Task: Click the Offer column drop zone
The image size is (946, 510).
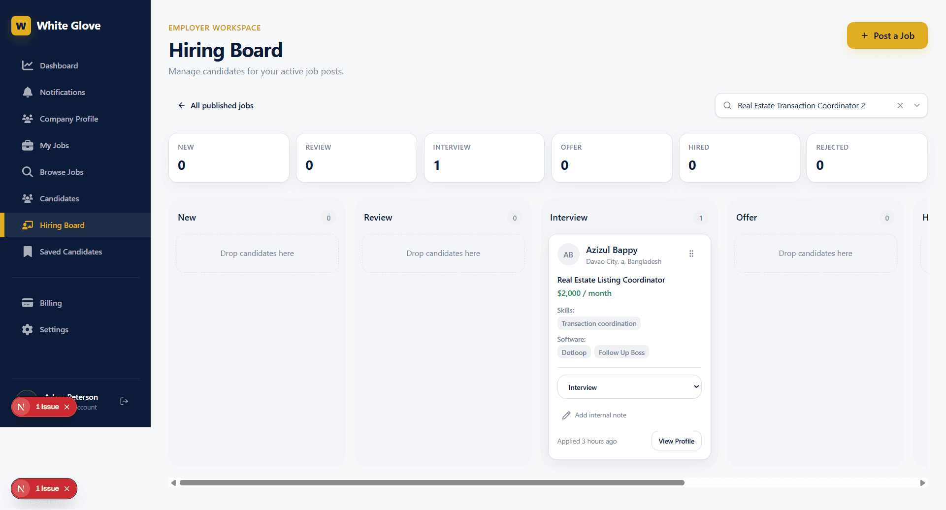Action: click(816, 253)
